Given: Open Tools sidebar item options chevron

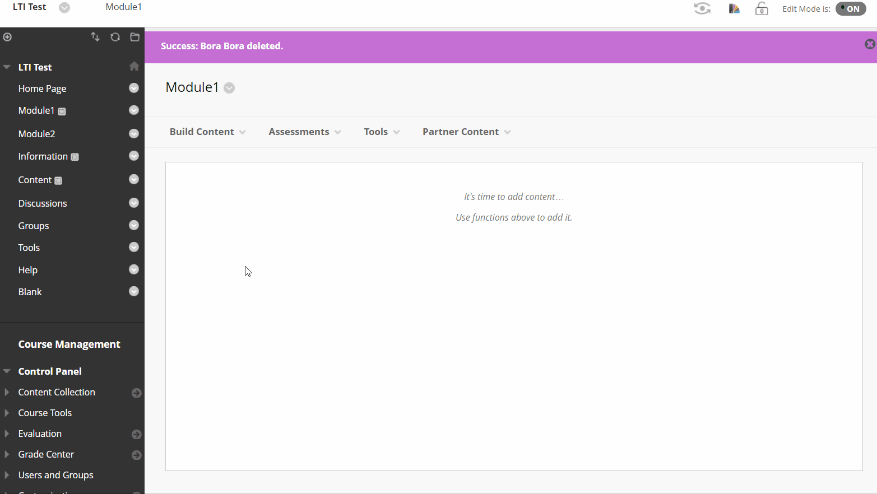Looking at the screenshot, I should click(x=134, y=247).
